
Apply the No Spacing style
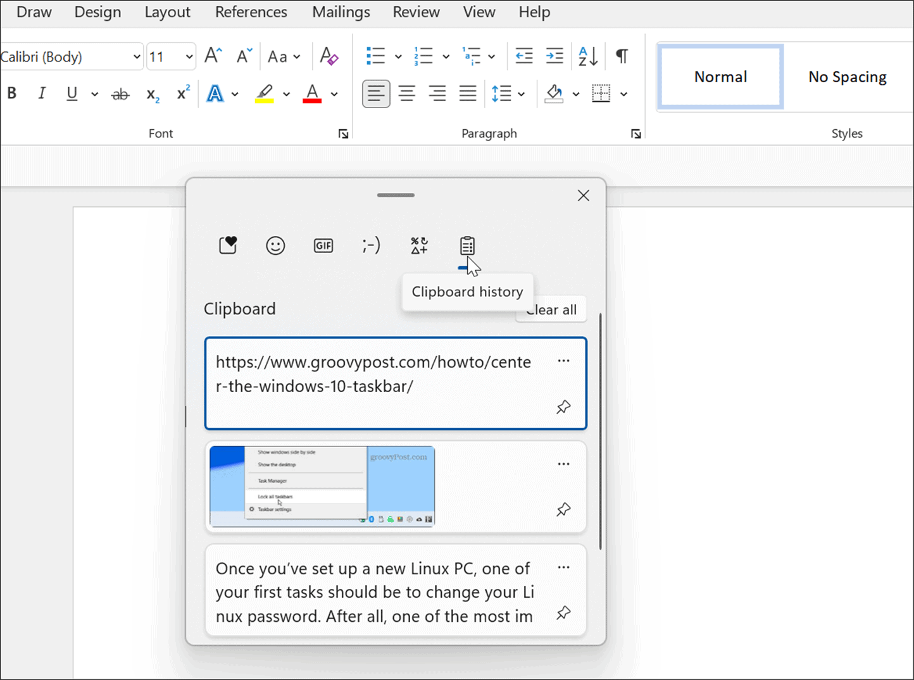click(x=847, y=77)
